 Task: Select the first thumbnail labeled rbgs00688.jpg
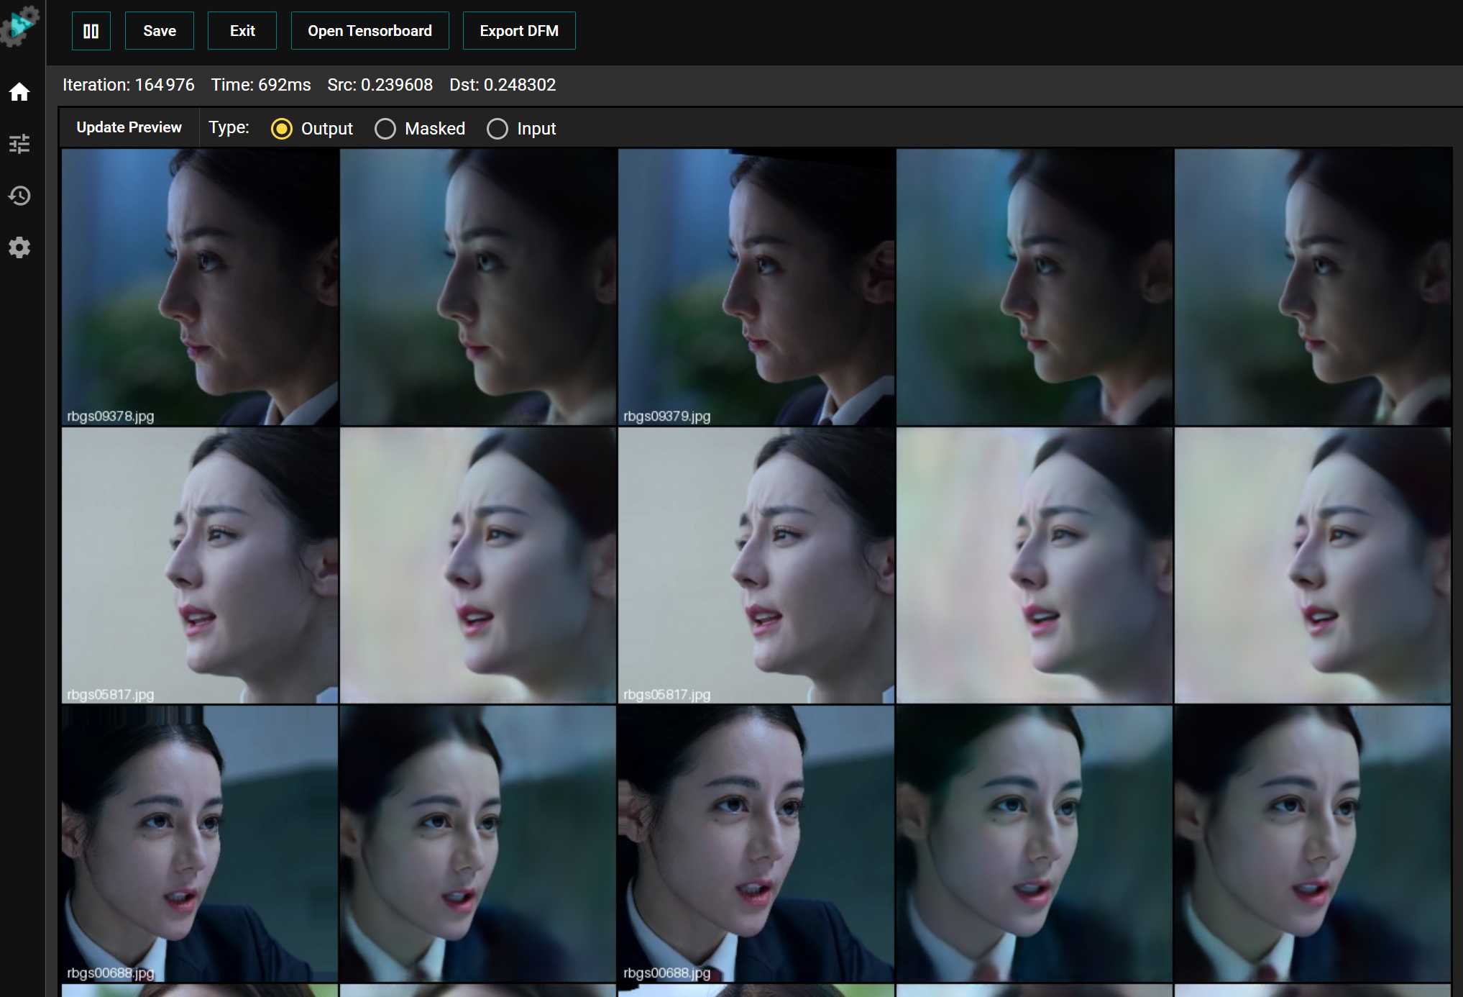pyautogui.click(x=200, y=843)
